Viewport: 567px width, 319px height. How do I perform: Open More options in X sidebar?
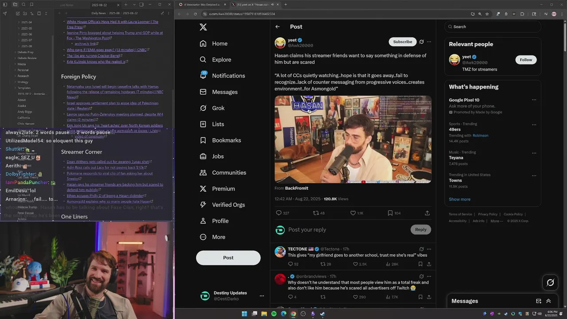(212, 237)
